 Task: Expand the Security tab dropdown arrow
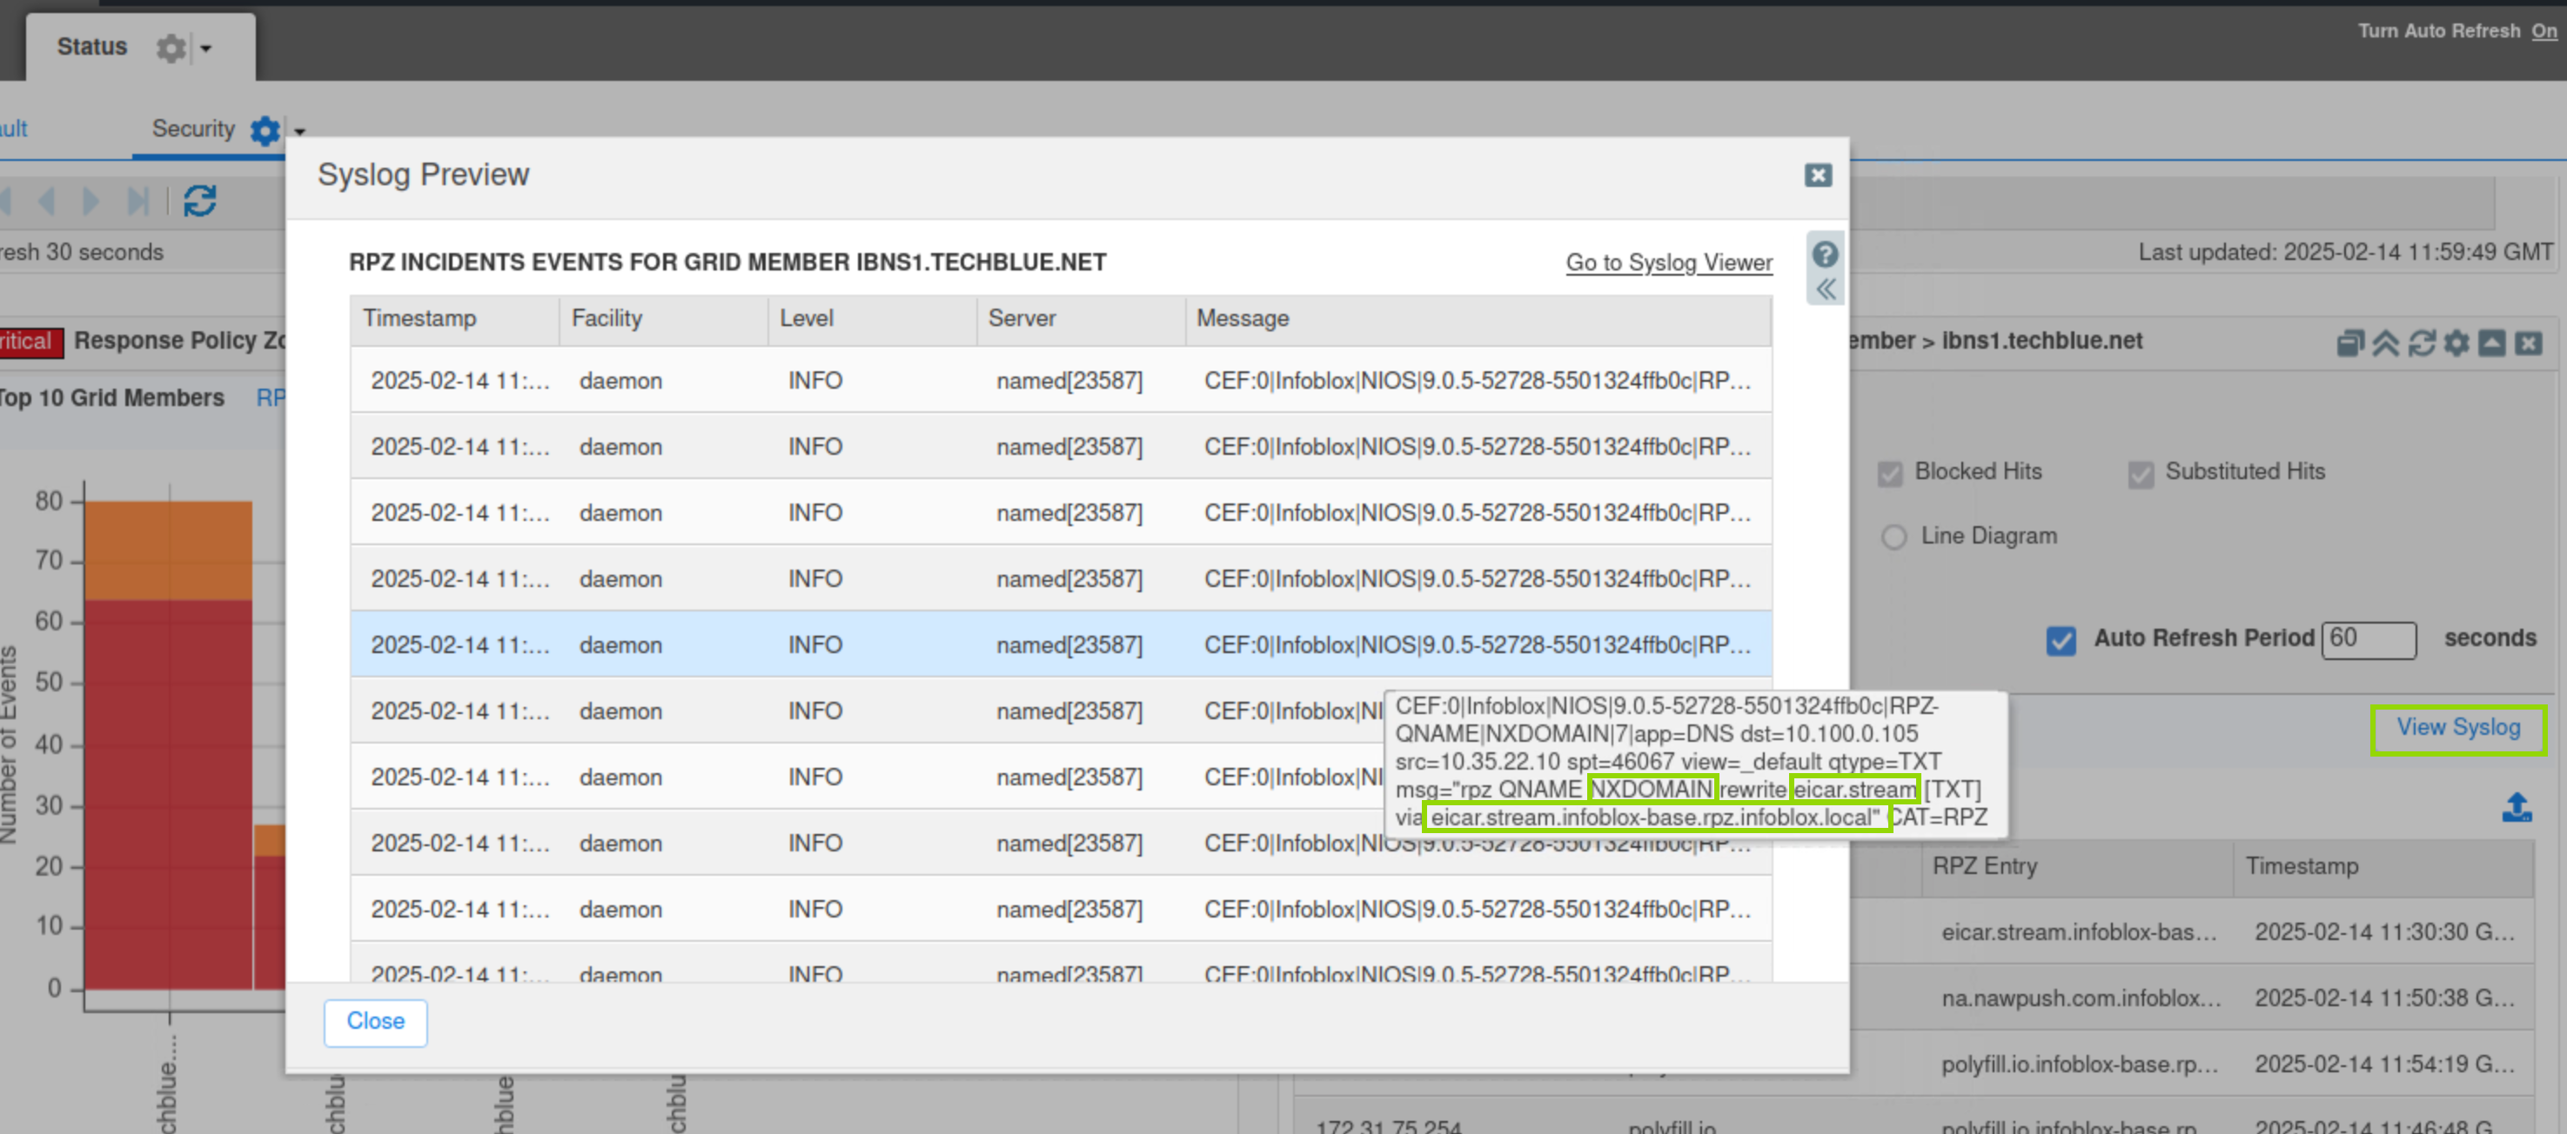(x=299, y=130)
